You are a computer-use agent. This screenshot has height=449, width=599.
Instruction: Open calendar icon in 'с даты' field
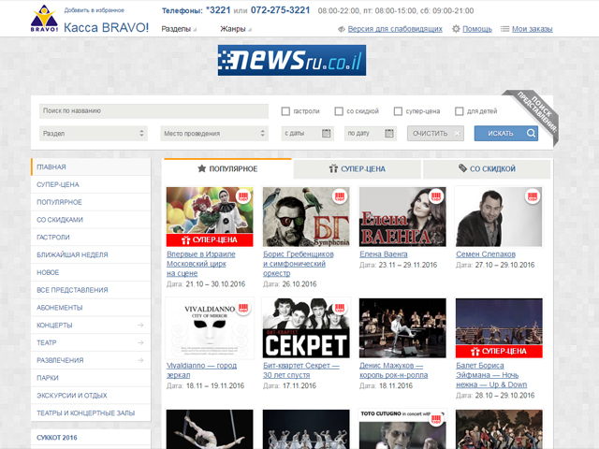tap(326, 133)
